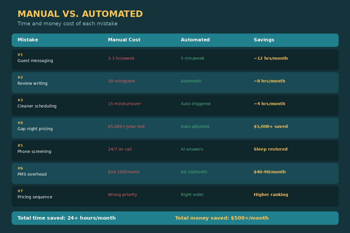Click '5 min/week' automated value
This screenshot has width=350, height=233.
[192, 58]
